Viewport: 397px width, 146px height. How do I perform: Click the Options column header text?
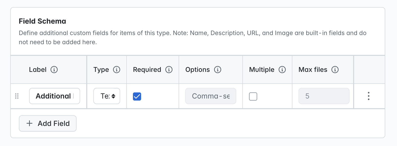[198, 70]
